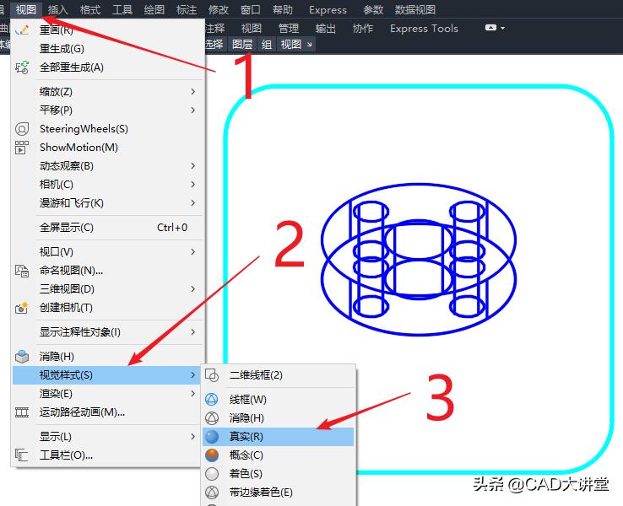
Task: Open the ribbon display options dropdown arrow
Action: (x=503, y=28)
